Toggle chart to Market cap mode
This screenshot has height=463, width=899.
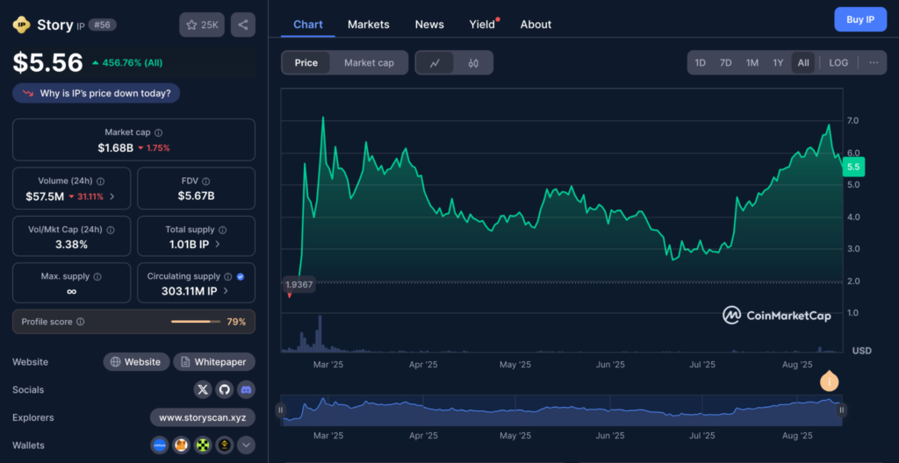(x=370, y=63)
